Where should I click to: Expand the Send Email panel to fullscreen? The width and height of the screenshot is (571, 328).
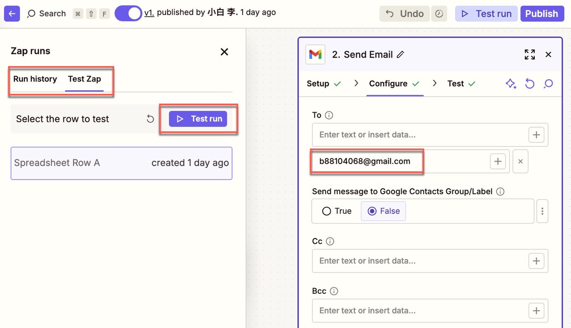(x=530, y=55)
